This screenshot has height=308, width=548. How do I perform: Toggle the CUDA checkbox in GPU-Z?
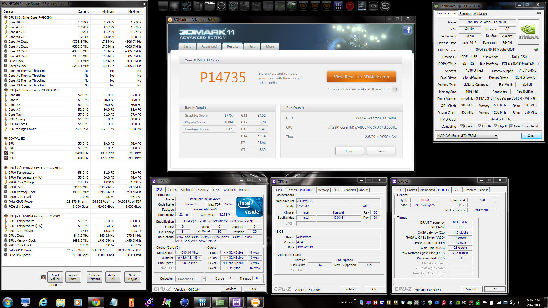click(479, 126)
